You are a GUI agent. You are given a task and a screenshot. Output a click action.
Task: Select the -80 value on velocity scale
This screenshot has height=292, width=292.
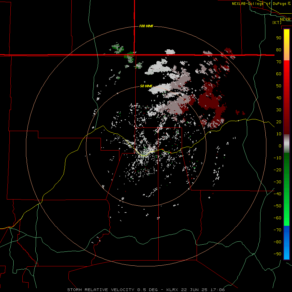[277, 242]
